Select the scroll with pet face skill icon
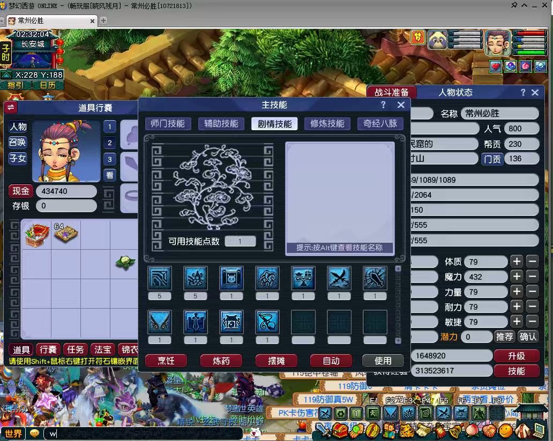The height and width of the screenshot is (441, 553). [x=231, y=278]
